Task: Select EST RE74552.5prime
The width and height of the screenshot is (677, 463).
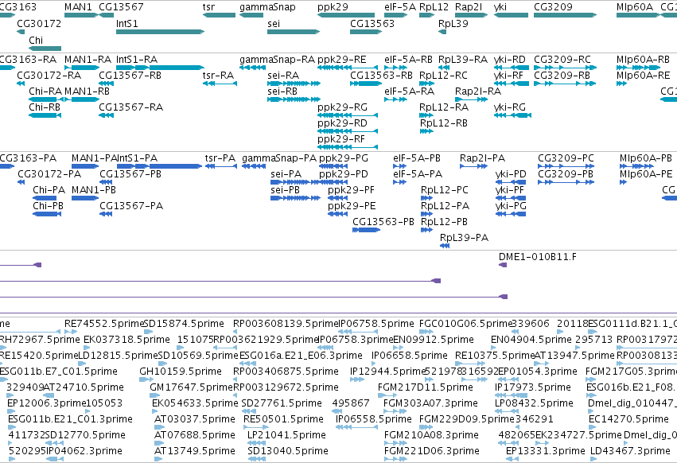Action: 103,324
